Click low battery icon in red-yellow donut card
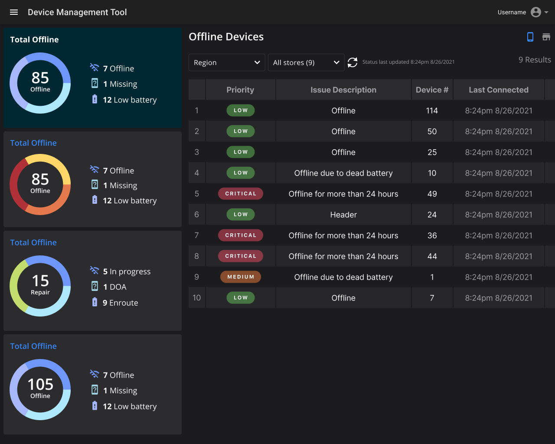This screenshot has height=444, width=555. (95, 199)
